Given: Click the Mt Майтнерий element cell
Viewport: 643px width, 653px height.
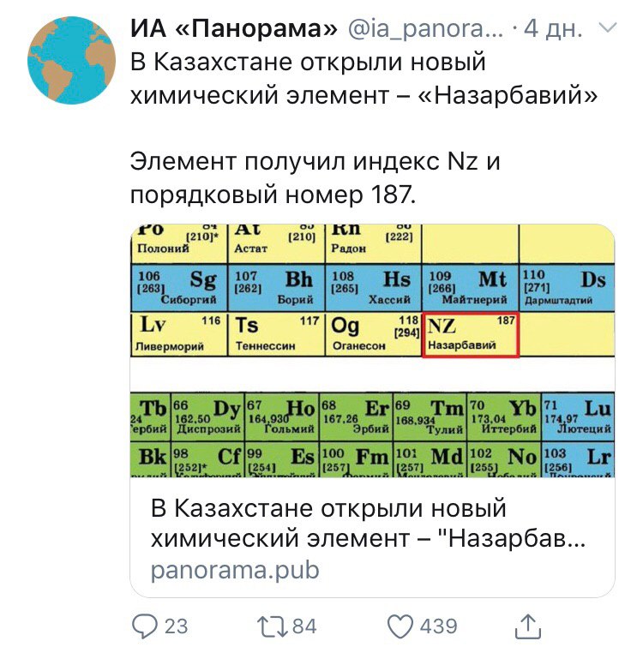Looking at the screenshot, I should (471, 287).
